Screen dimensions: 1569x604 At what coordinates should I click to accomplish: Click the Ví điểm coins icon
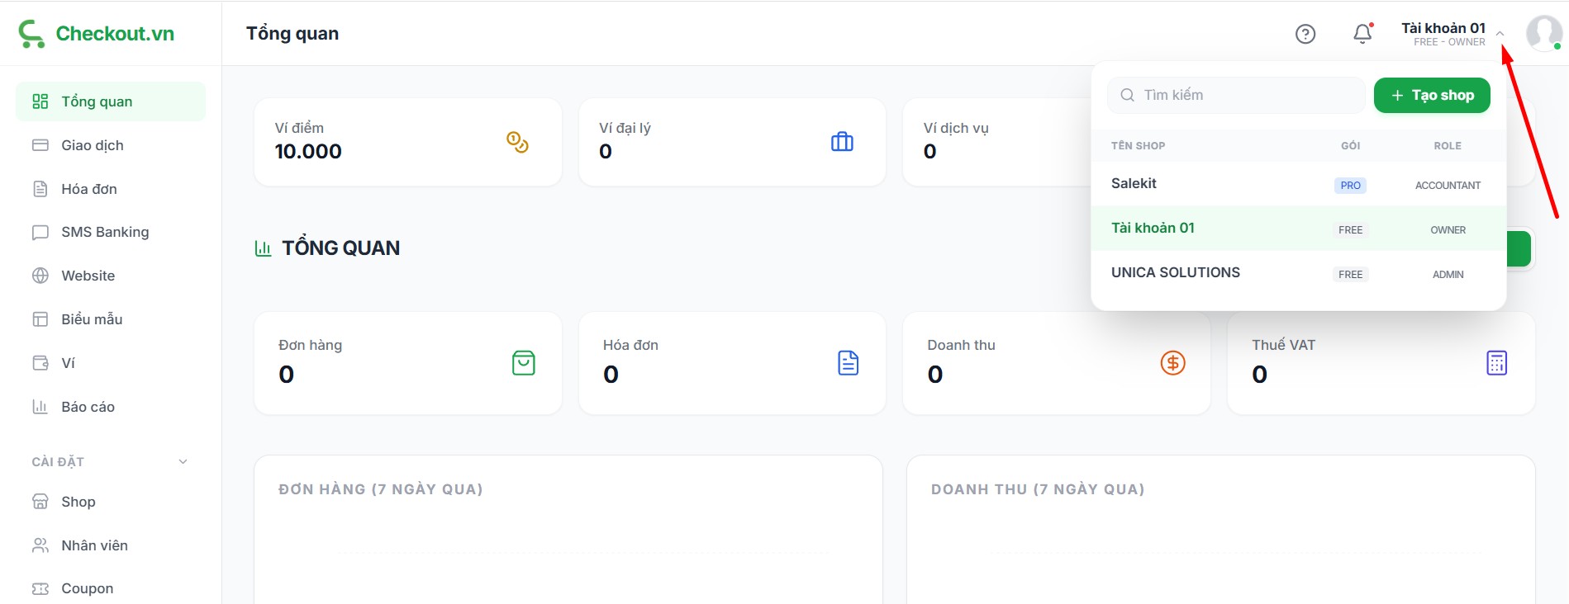(517, 142)
